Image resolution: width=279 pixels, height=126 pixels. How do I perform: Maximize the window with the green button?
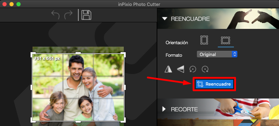tap(19, 4)
